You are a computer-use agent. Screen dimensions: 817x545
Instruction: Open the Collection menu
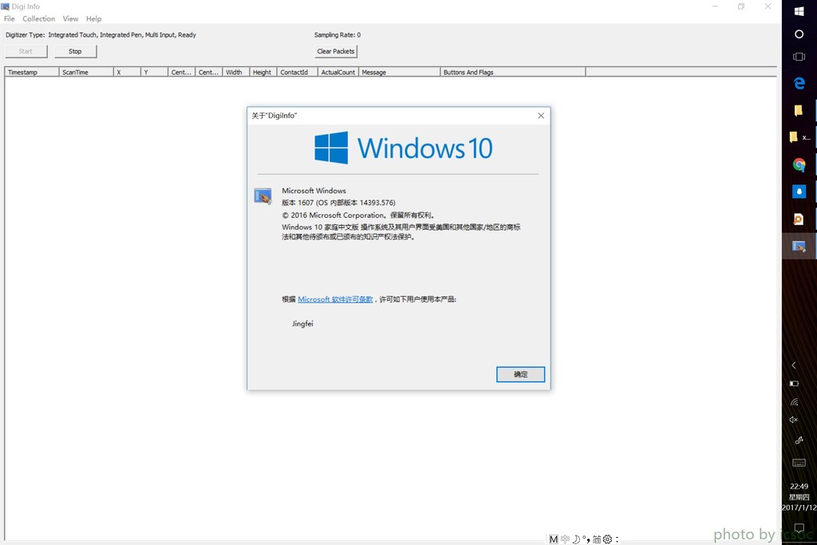[x=38, y=18]
